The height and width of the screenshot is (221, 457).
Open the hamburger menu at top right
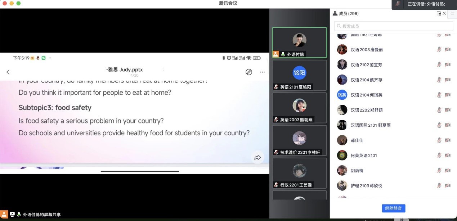click(453, 13)
